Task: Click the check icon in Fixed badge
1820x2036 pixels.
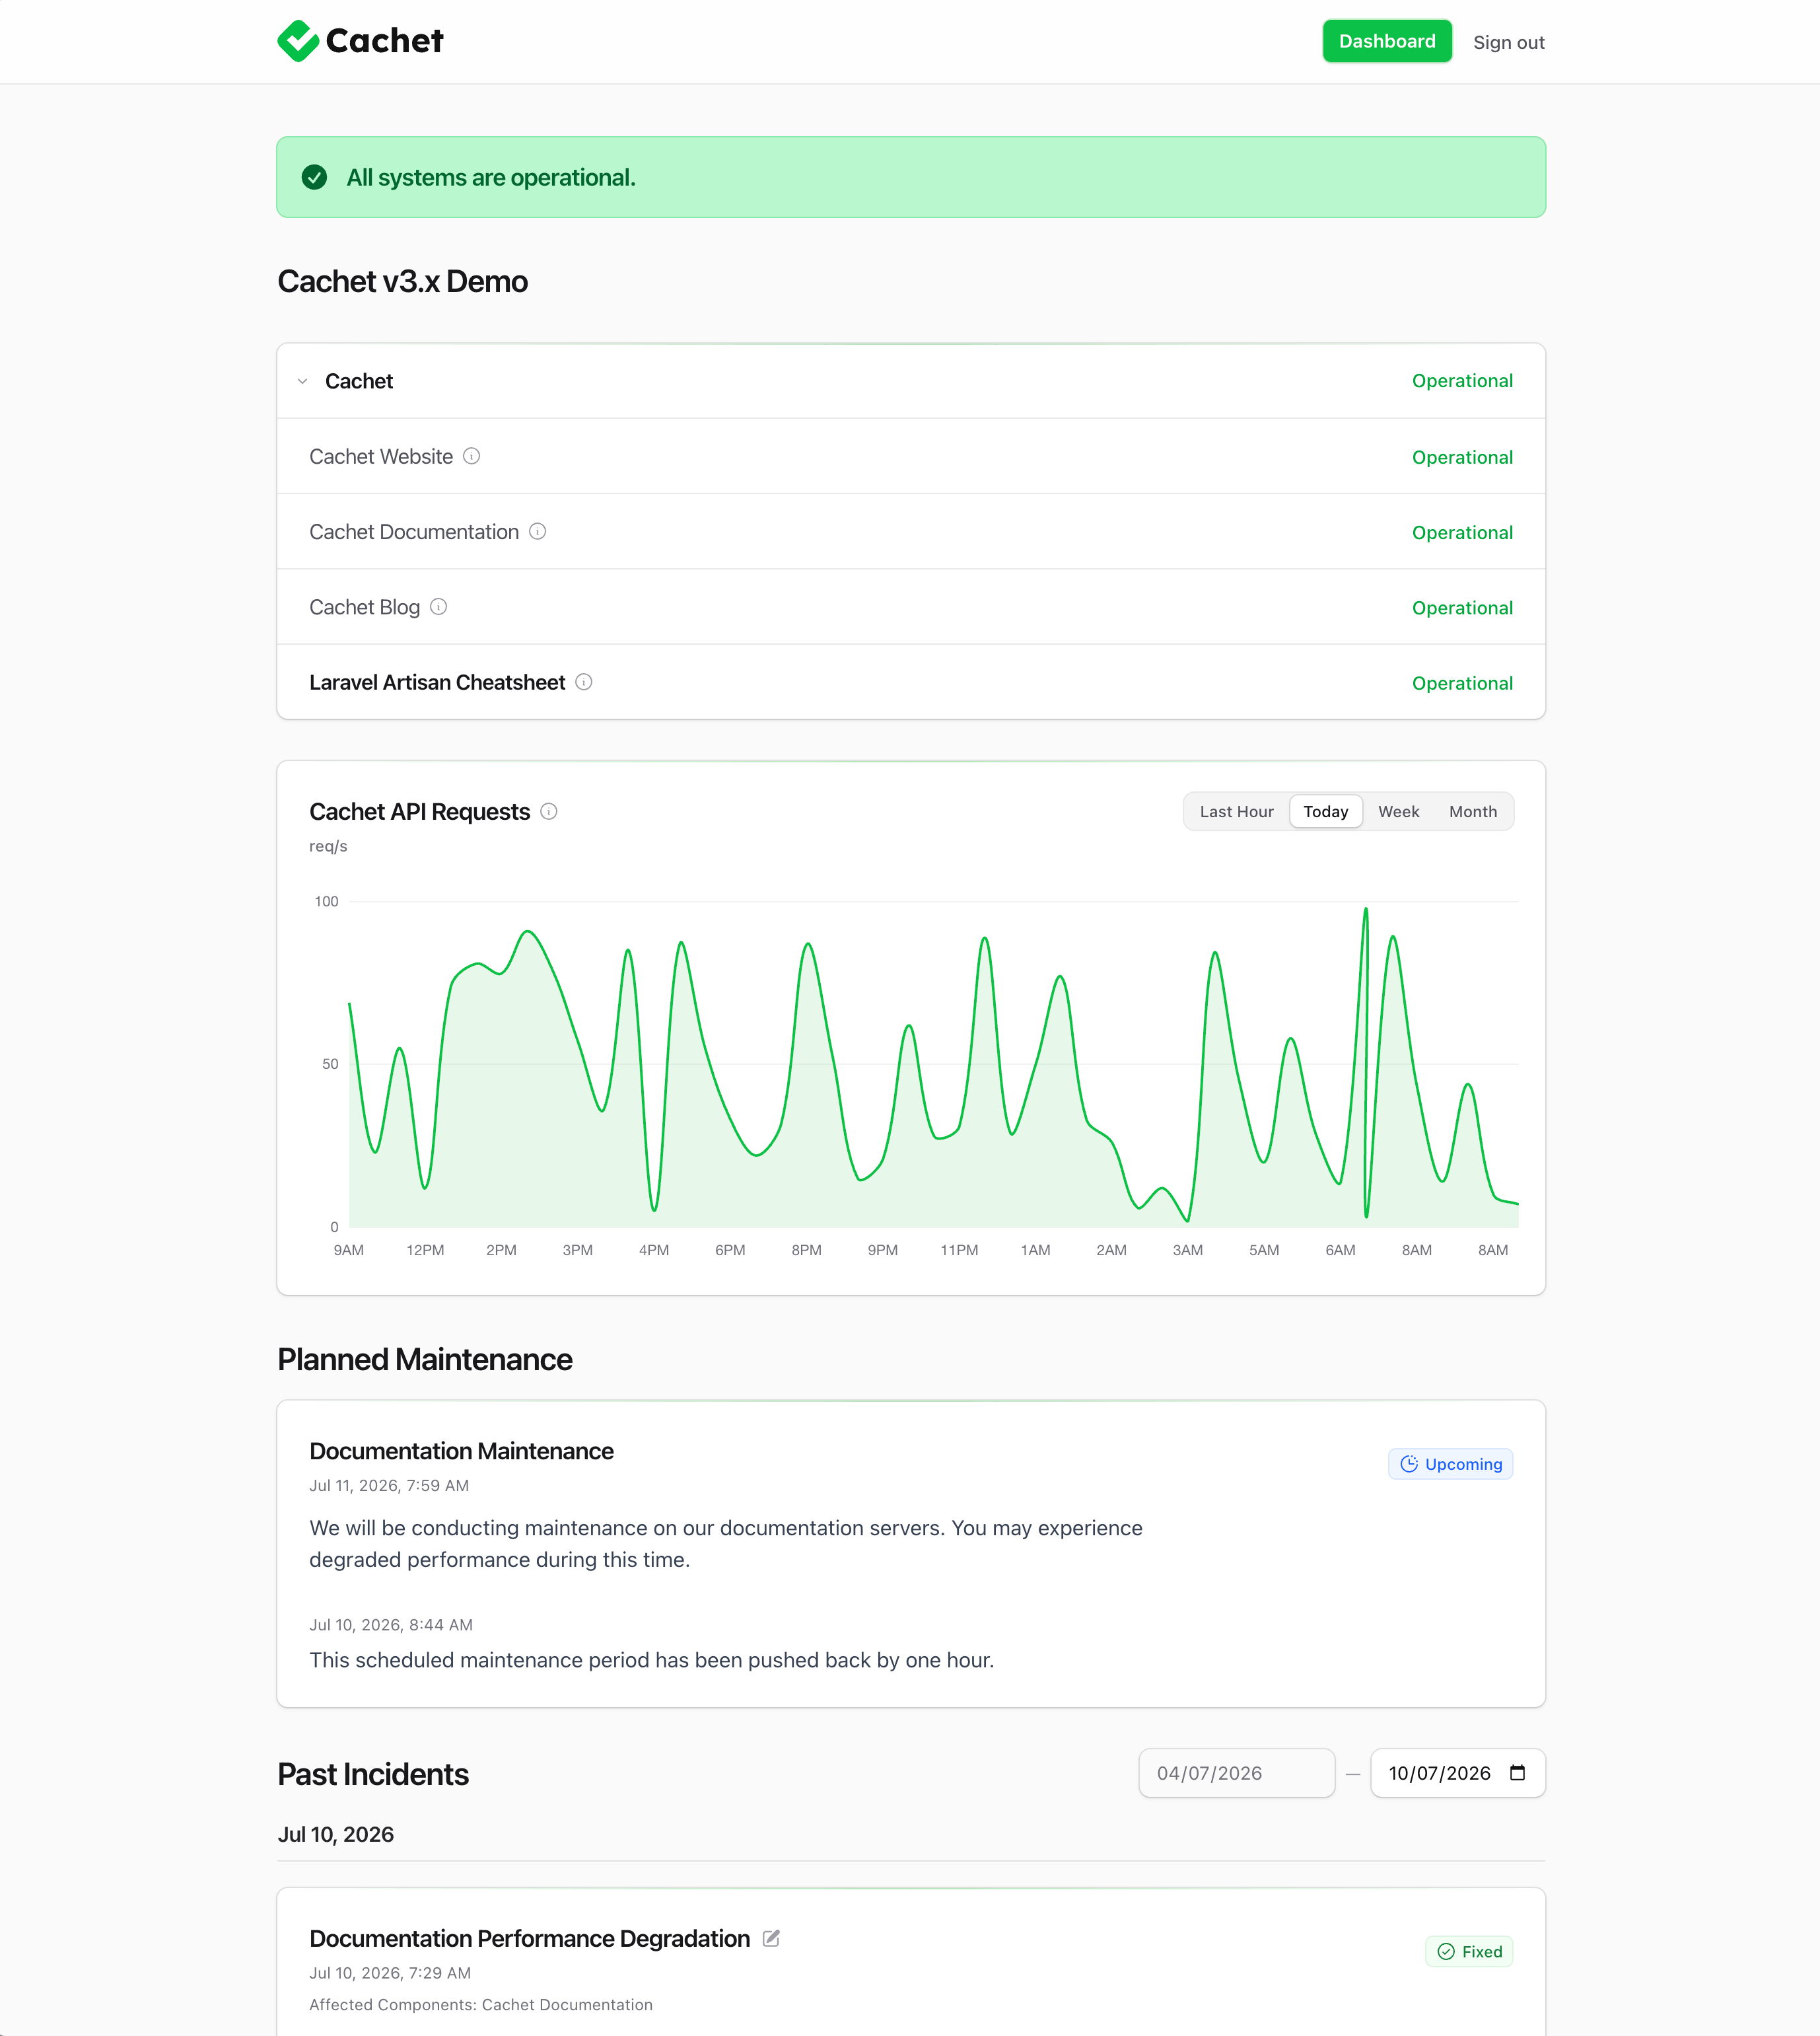Action: tap(1446, 1951)
